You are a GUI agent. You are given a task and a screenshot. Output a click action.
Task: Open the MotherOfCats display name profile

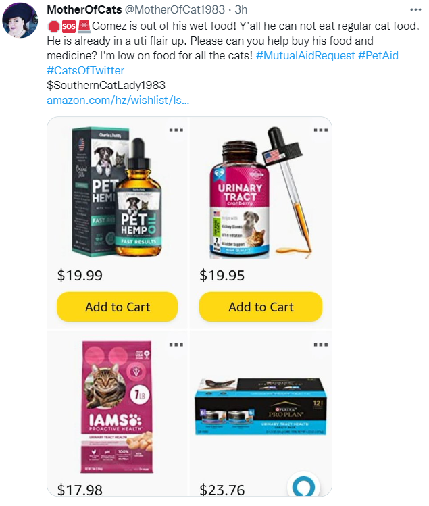pos(84,9)
